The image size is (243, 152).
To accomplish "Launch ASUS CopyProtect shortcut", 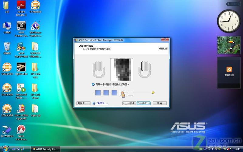I will (x=21, y=50).
